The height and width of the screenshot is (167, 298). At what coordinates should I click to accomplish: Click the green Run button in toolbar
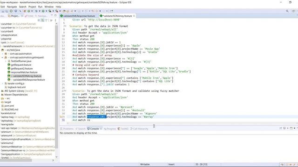pyautogui.click(x=43, y=11)
